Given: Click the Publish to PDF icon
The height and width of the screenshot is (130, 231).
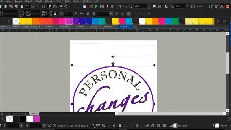Looking at the screenshot, I should 113,6.
